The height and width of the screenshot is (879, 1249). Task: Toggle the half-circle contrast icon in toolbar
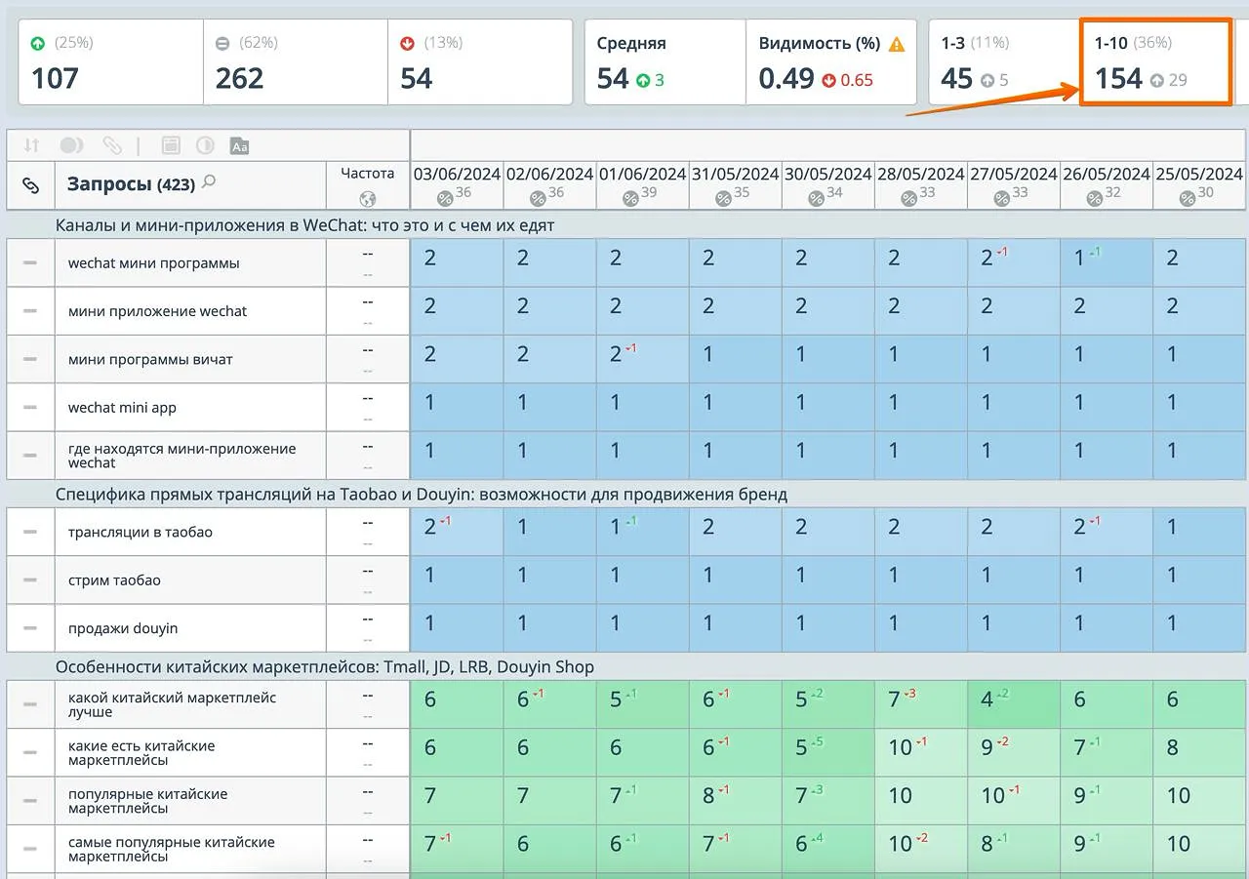[x=205, y=145]
